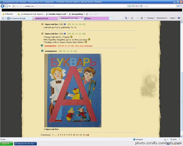The width and height of the screenshot is (183, 146).
Task: Click the Read mail icon
Action: point(138,18)
